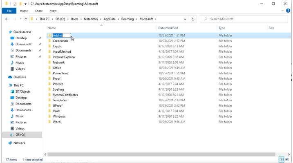293x163 pixels.
Task: Click the Forward navigation arrow
Action: pos(14,19)
